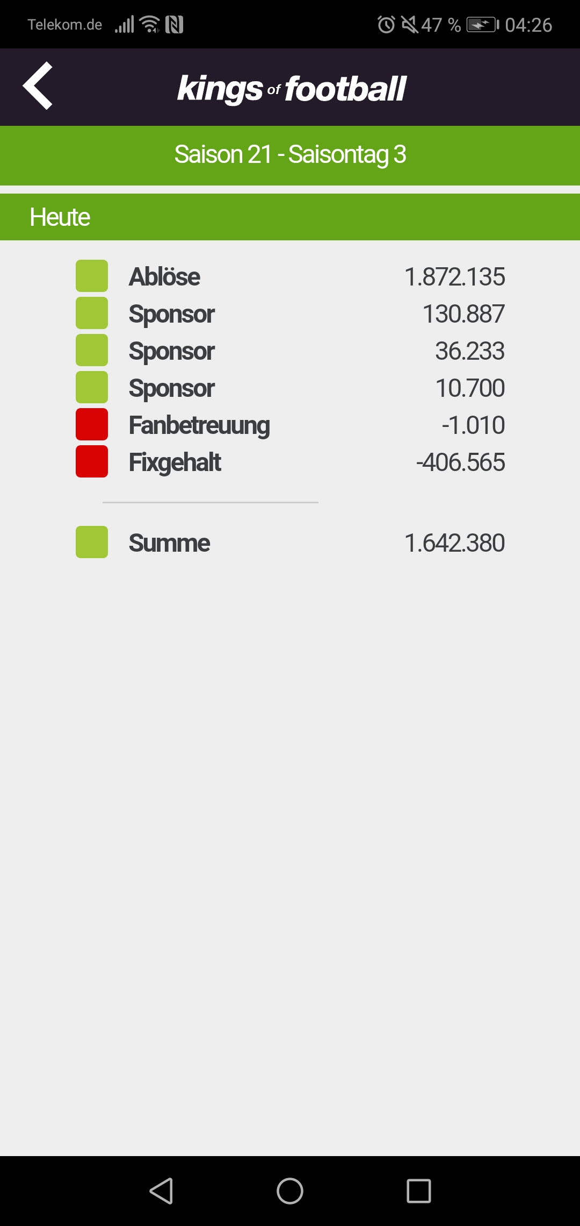Tap the Android recent apps square
Image resolution: width=580 pixels, height=1226 pixels.
419,1191
